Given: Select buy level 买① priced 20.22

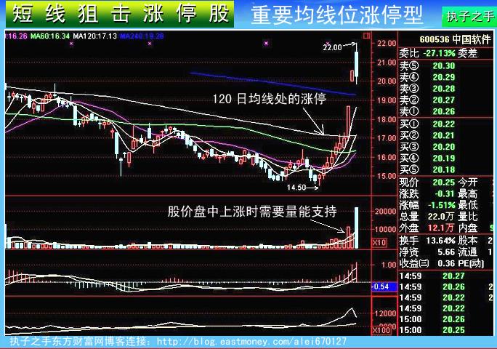Looking at the screenshot, I should 427,124.
